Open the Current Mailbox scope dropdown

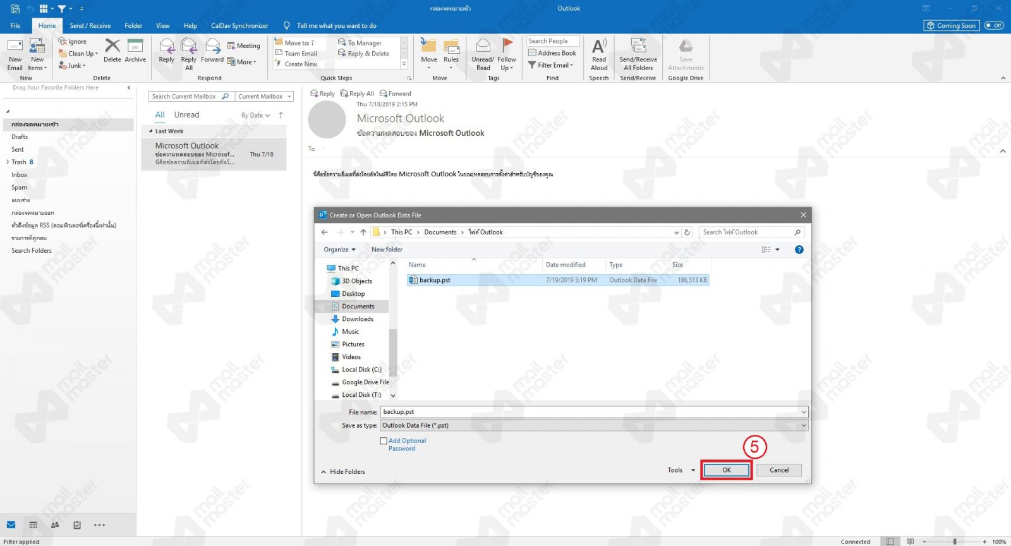pyautogui.click(x=265, y=97)
